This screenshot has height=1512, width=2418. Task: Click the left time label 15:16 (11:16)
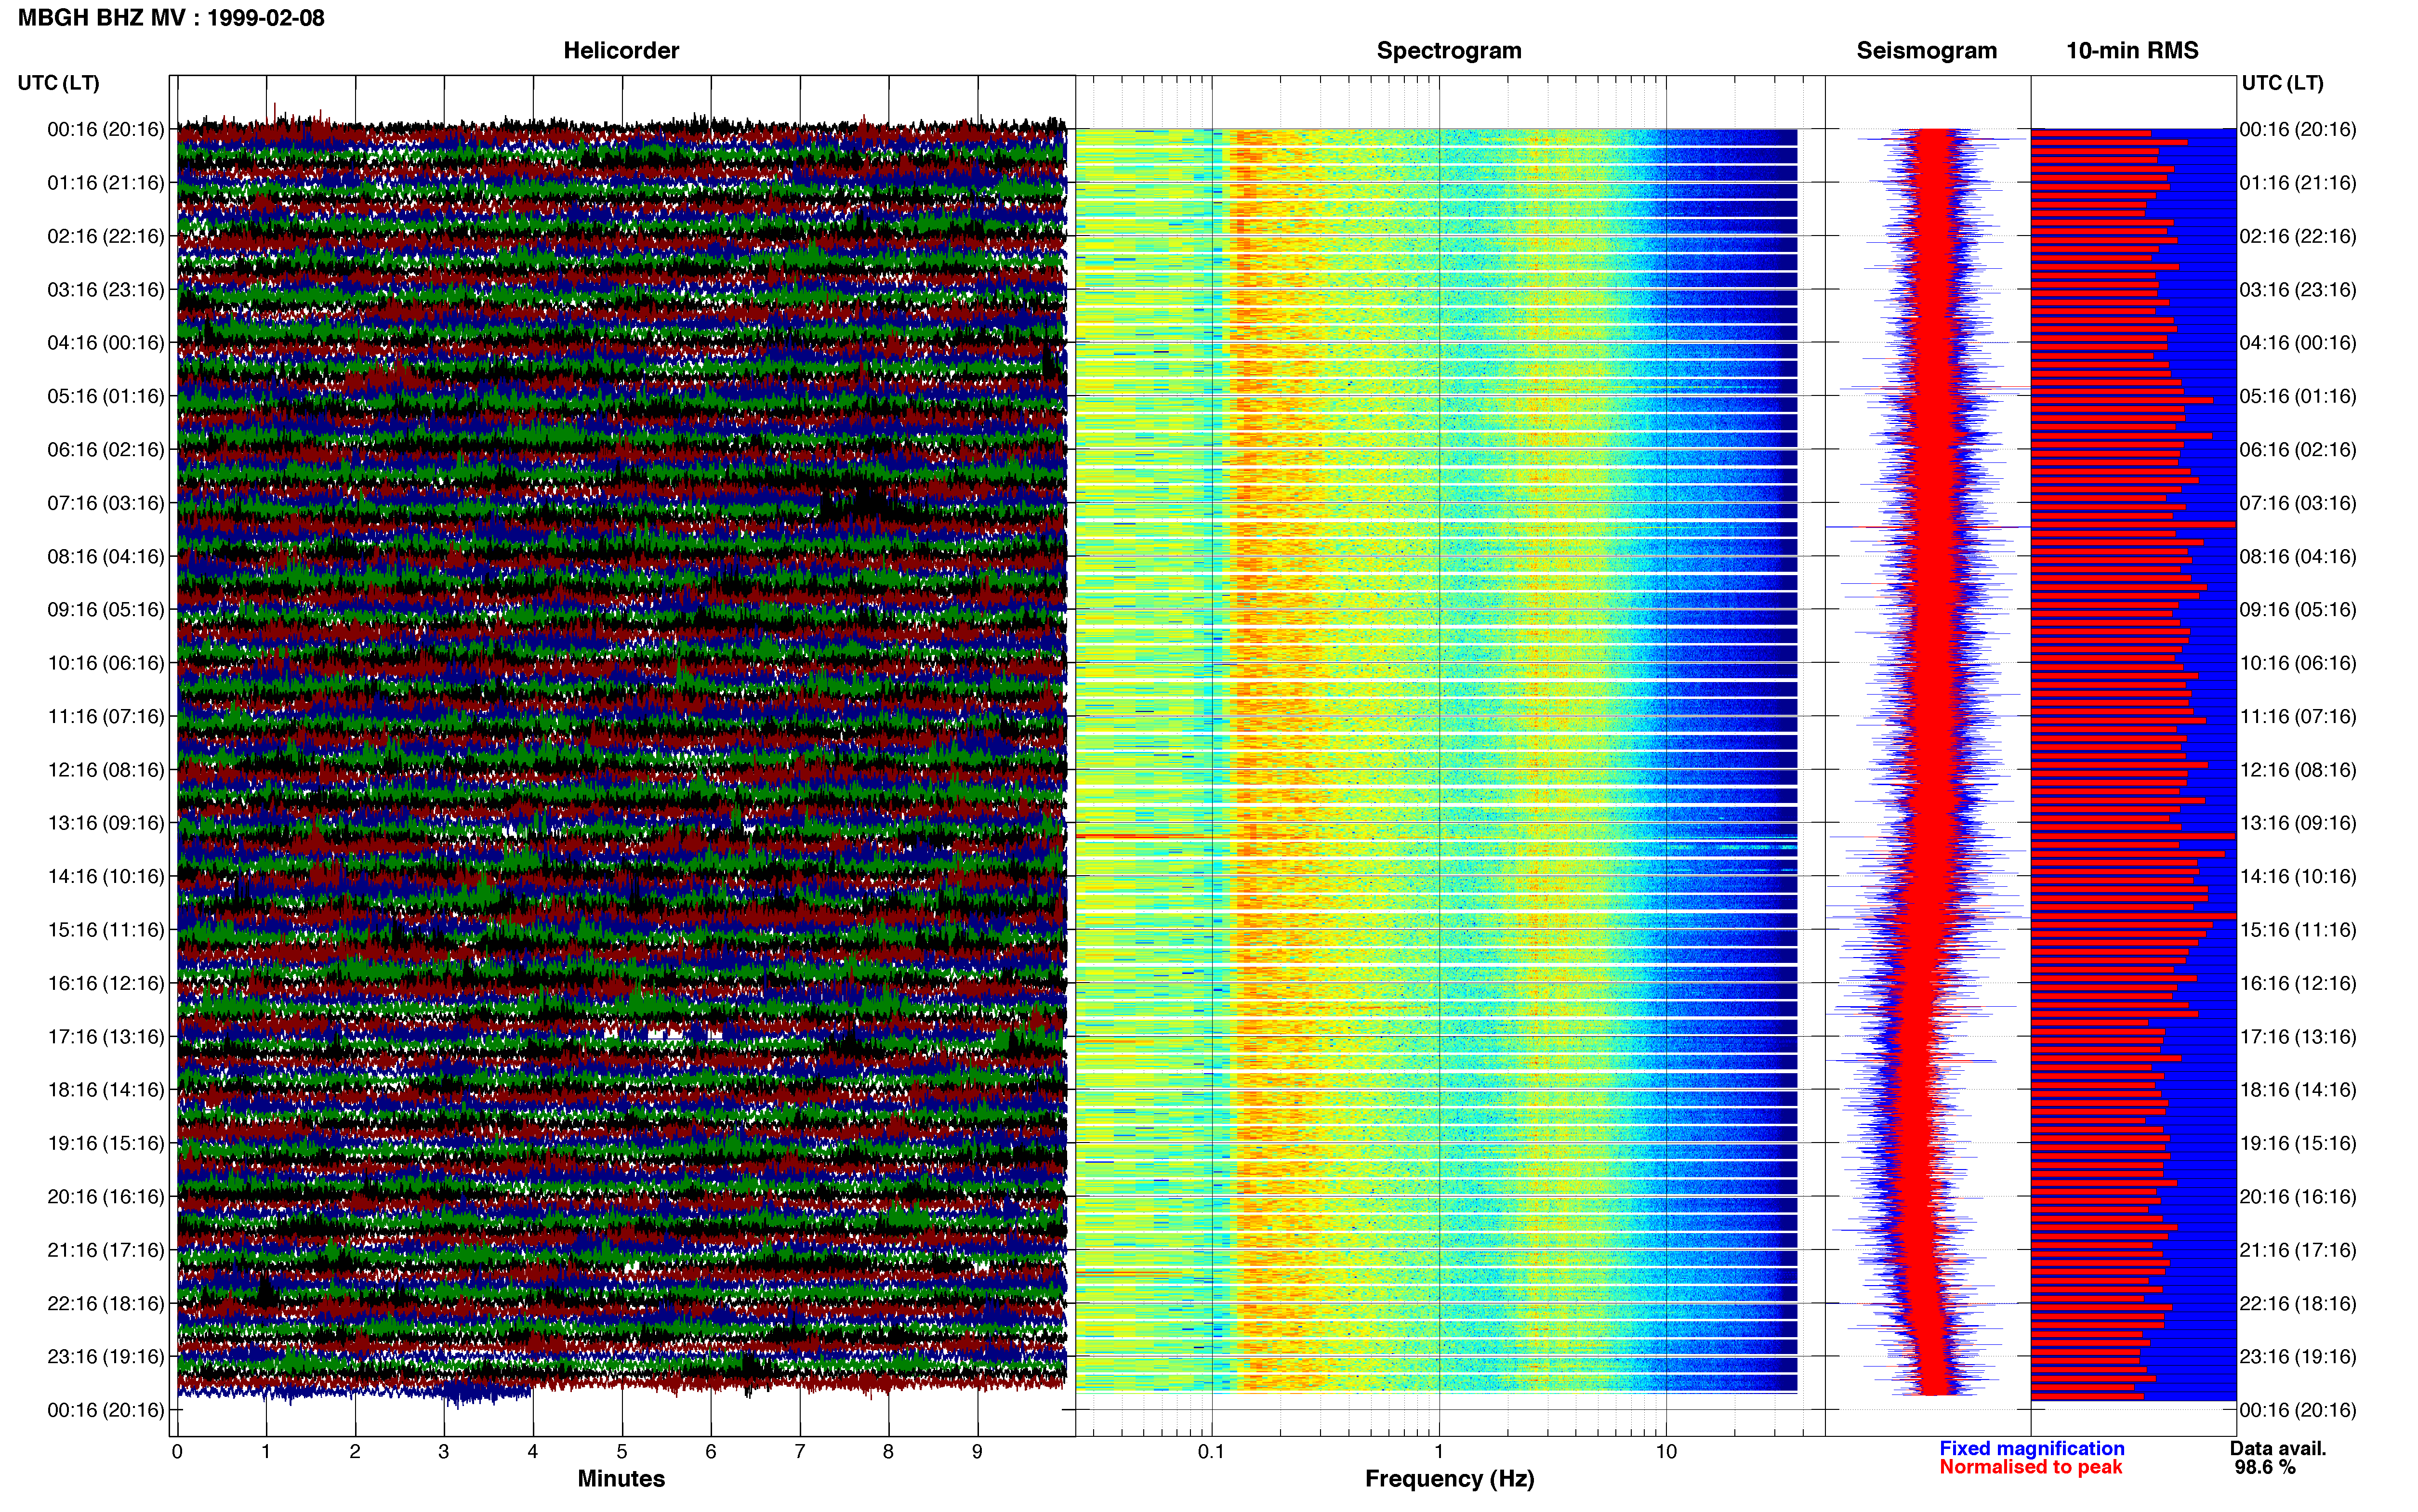(x=106, y=930)
